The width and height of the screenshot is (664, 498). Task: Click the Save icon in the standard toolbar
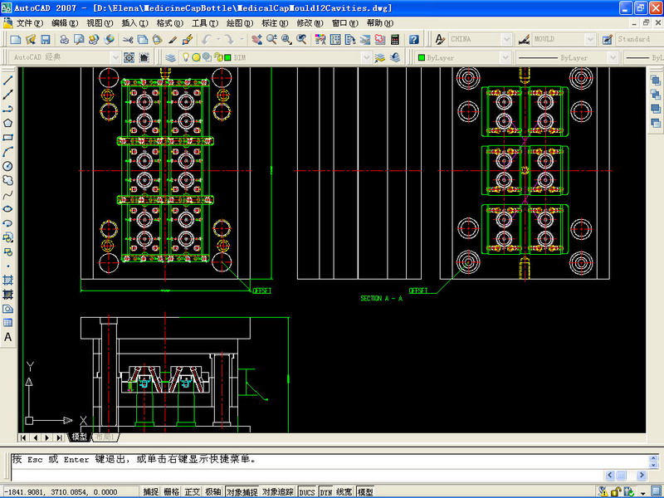(45, 39)
